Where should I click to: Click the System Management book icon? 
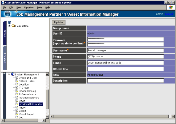click(x=13, y=75)
